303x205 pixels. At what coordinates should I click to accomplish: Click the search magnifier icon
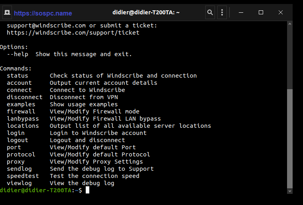click(x=210, y=13)
